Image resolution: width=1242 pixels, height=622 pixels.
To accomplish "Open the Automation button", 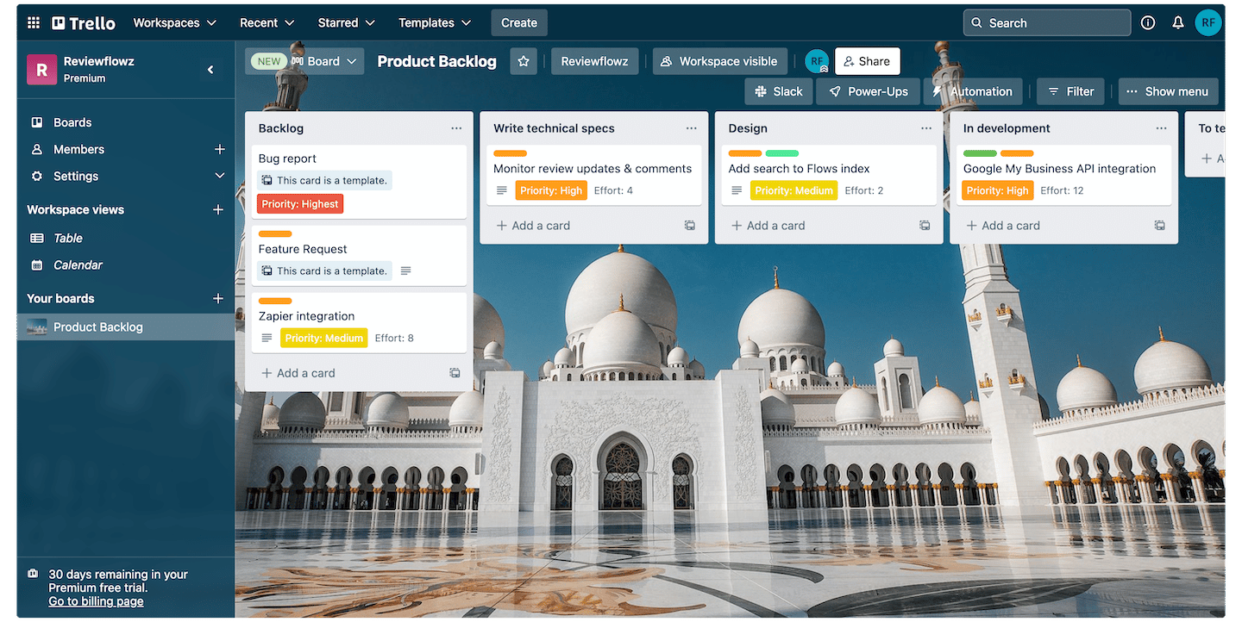I will coord(973,91).
